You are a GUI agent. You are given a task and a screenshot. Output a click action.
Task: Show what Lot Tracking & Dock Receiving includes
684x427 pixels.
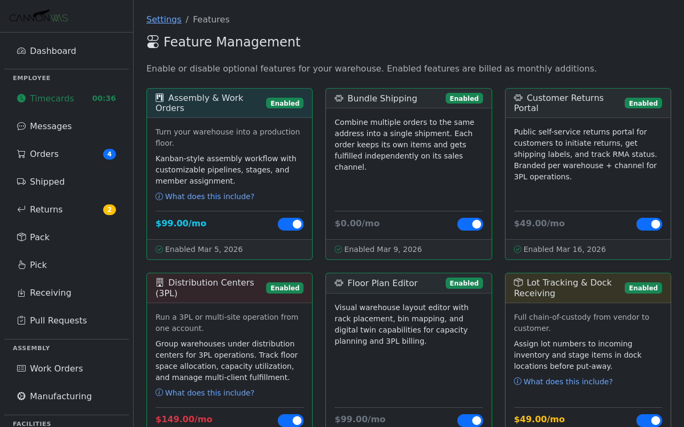point(568,382)
